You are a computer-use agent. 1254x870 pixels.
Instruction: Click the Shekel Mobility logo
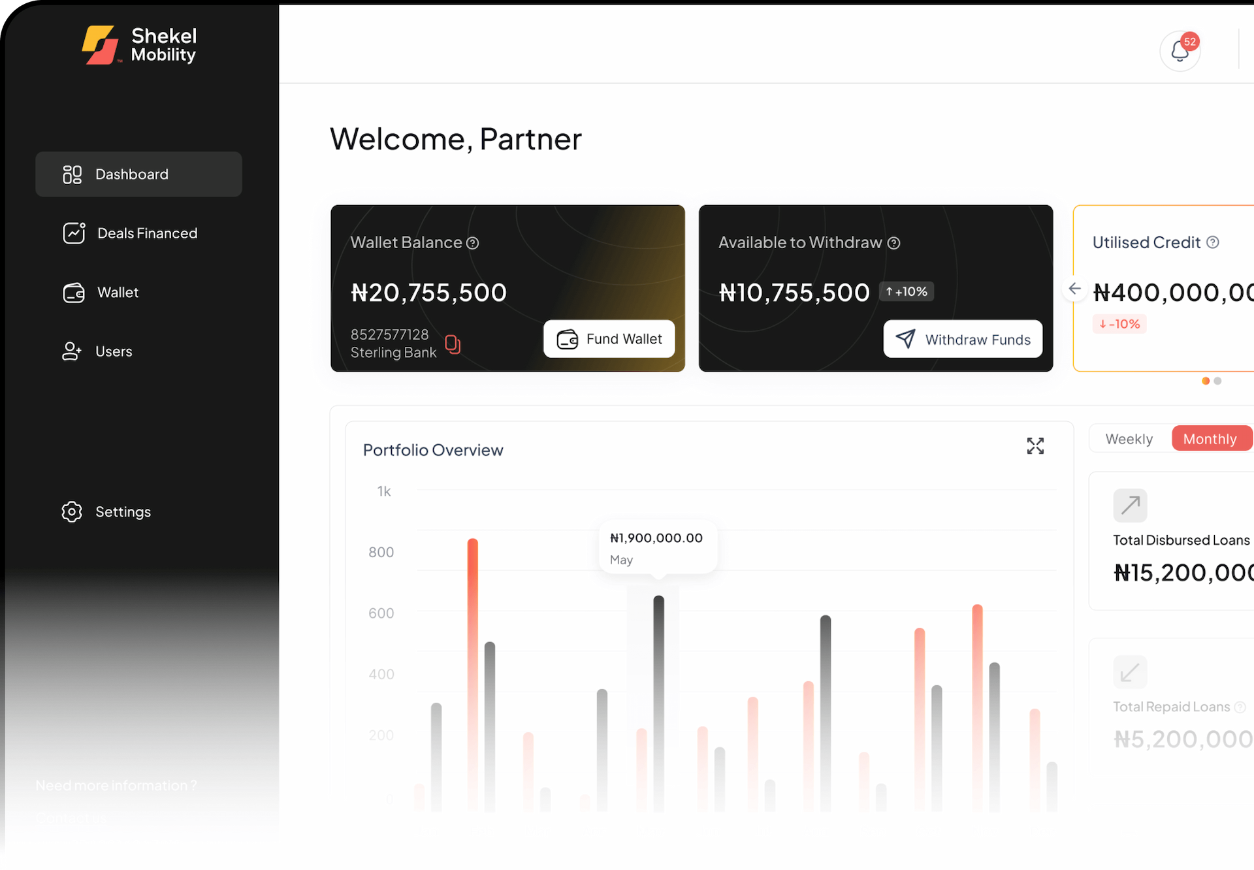coord(138,44)
